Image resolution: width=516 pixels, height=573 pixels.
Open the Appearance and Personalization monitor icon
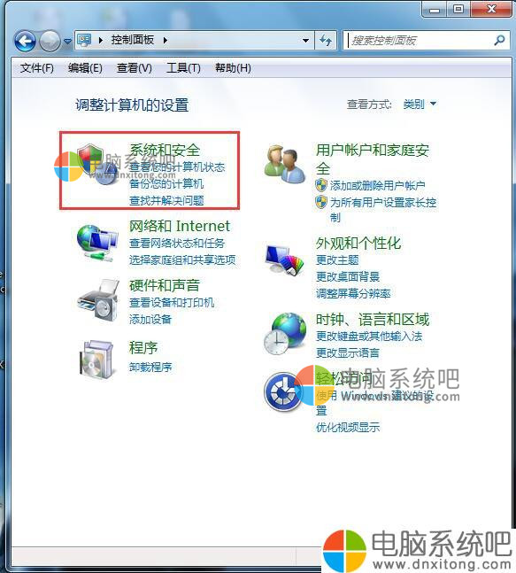click(x=284, y=259)
